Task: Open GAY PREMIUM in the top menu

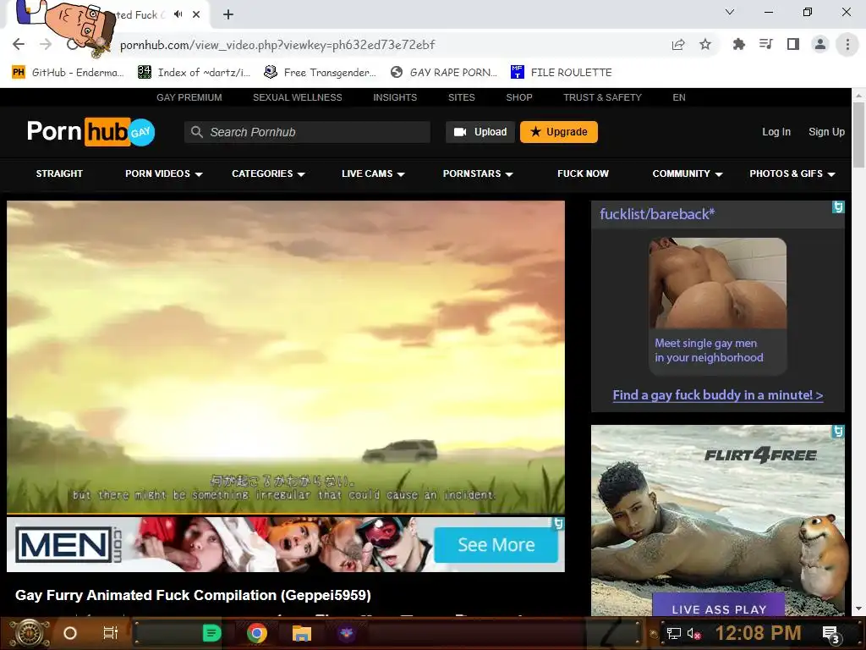Action: coord(189,97)
